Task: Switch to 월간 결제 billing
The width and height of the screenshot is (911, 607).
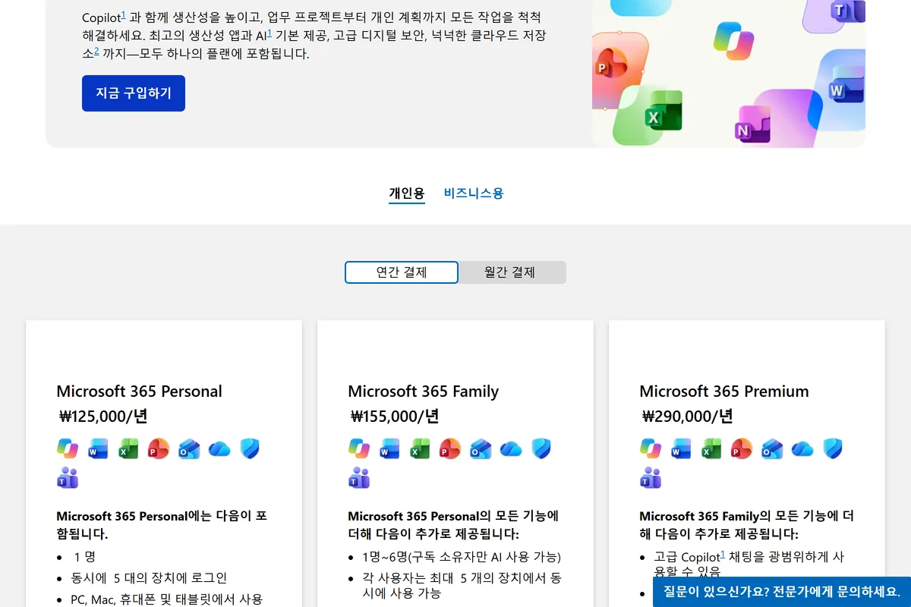Action: (x=510, y=272)
